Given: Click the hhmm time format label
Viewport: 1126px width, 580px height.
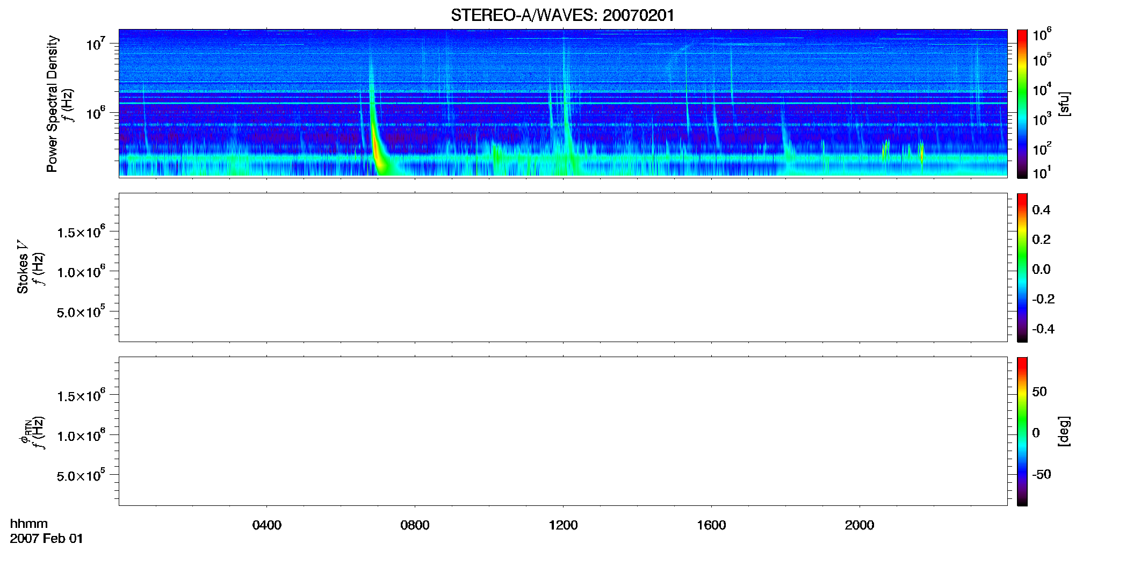Looking at the screenshot, I should point(29,524).
